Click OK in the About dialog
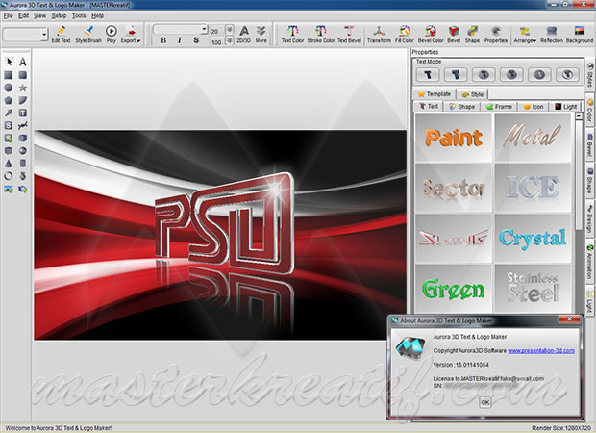Image resolution: width=596 pixels, height=433 pixels. [485, 402]
